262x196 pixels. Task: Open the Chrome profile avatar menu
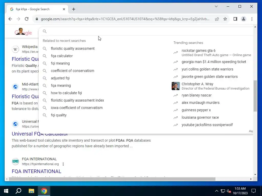[x=244, y=19]
